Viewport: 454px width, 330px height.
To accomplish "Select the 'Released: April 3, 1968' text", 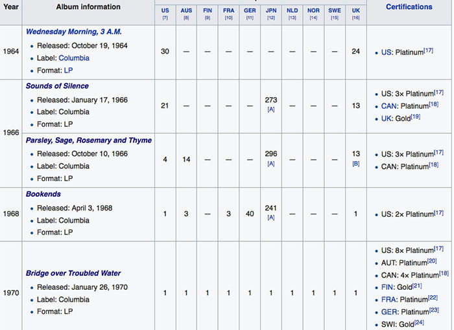I will point(75,208).
